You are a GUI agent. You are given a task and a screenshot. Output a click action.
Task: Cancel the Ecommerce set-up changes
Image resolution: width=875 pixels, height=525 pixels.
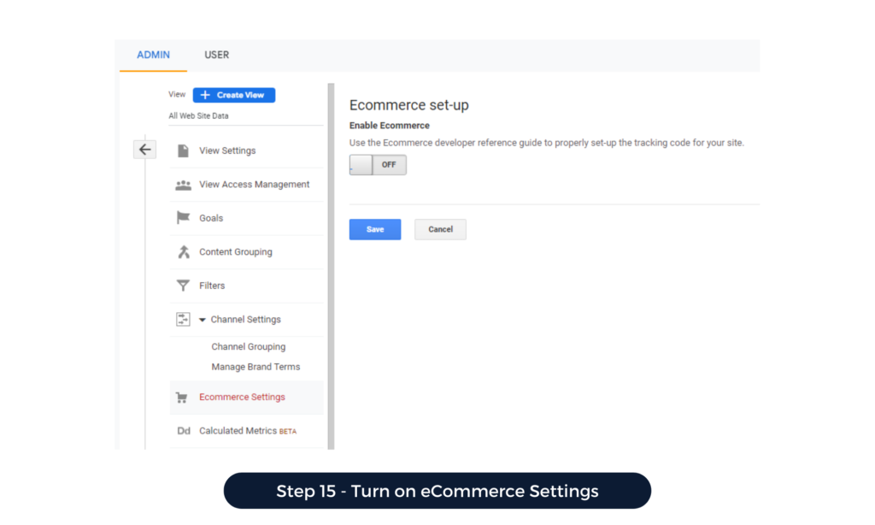(x=440, y=229)
